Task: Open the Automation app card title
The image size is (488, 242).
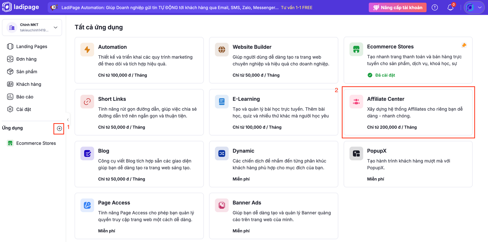Action: pos(112,47)
